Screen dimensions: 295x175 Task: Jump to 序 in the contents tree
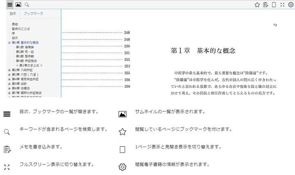(x=14, y=34)
